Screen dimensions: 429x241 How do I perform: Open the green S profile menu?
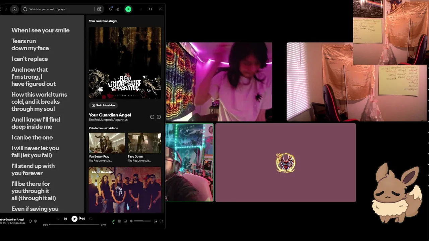(128, 9)
